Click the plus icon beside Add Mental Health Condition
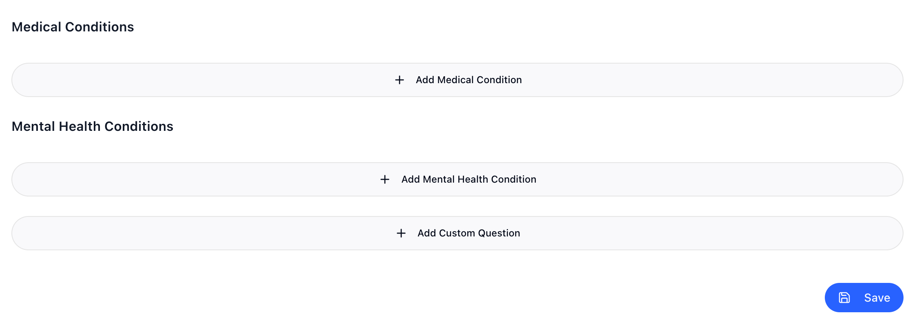The height and width of the screenshot is (331, 919). (x=385, y=179)
